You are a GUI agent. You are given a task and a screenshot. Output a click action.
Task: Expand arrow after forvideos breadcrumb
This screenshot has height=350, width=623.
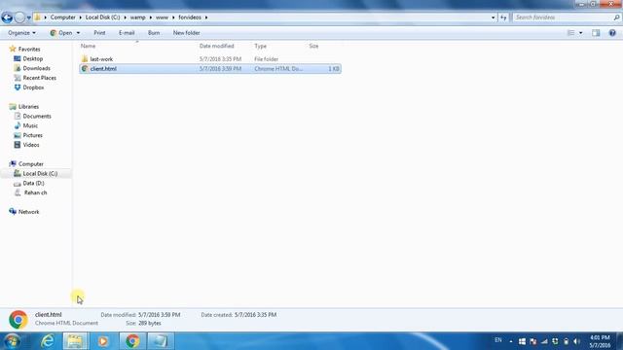coord(206,17)
